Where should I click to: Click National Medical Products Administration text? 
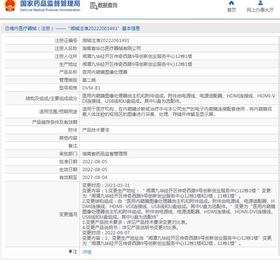[x=50, y=10]
